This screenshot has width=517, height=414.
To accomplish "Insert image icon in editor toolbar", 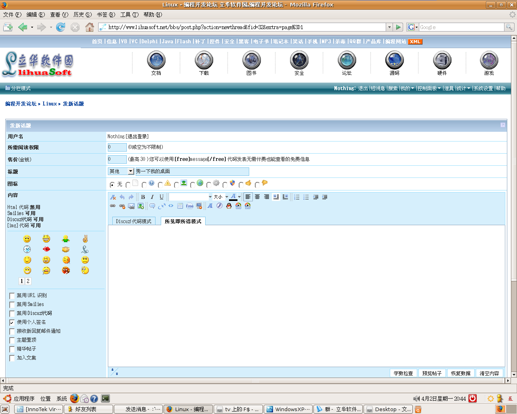I will (141, 206).
